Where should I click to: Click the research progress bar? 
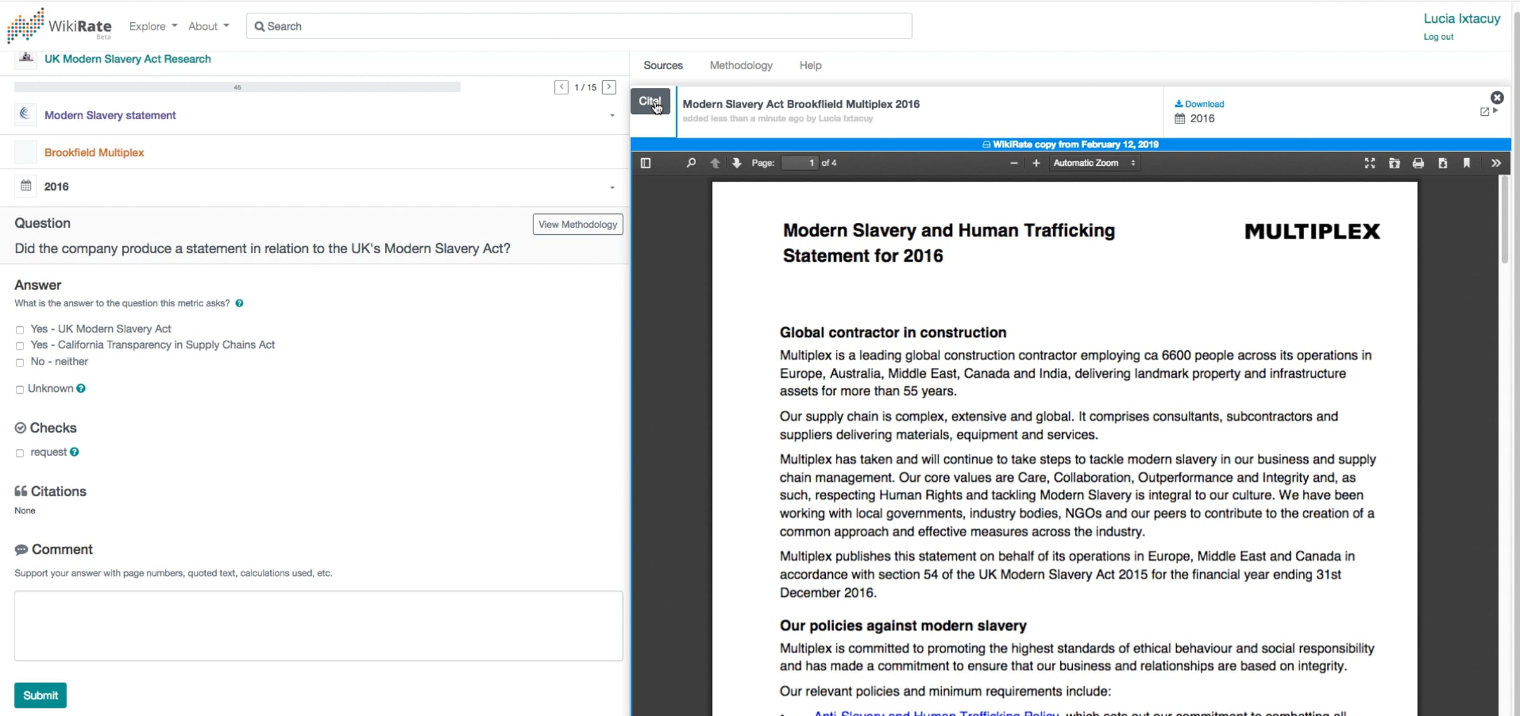tap(237, 87)
